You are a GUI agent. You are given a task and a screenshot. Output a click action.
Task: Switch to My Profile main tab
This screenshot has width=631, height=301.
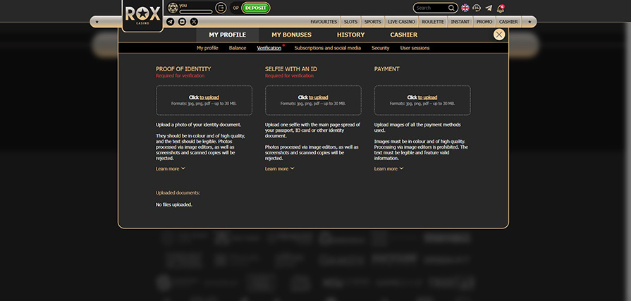click(227, 35)
